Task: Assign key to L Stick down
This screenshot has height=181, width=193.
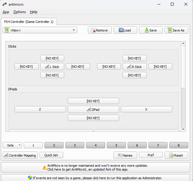Action: pyautogui.click(x=52, y=75)
